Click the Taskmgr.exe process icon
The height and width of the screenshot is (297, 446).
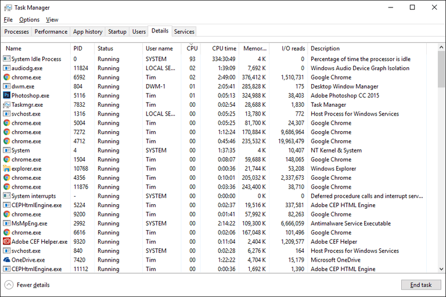(x=6, y=104)
